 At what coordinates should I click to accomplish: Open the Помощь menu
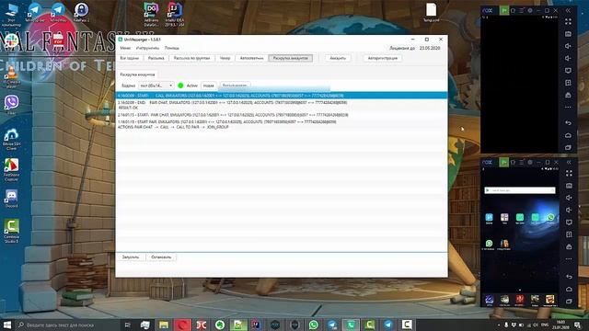click(172, 48)
